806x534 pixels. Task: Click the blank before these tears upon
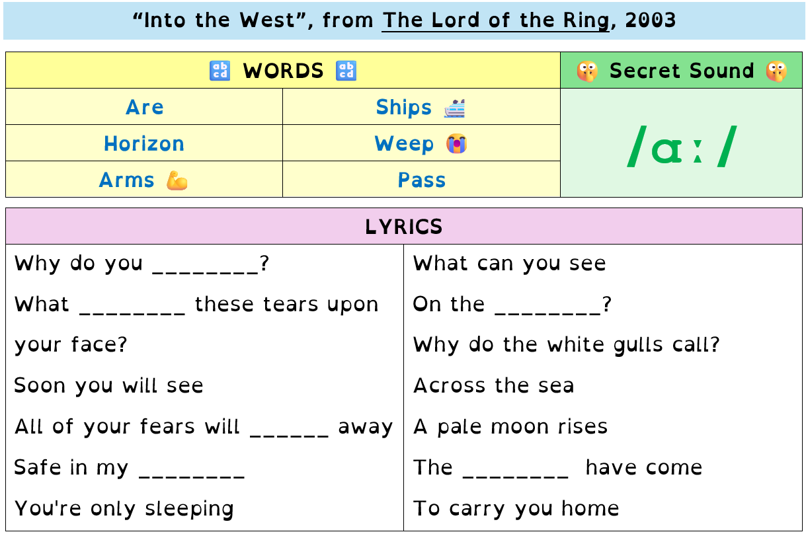pos(132,308)
